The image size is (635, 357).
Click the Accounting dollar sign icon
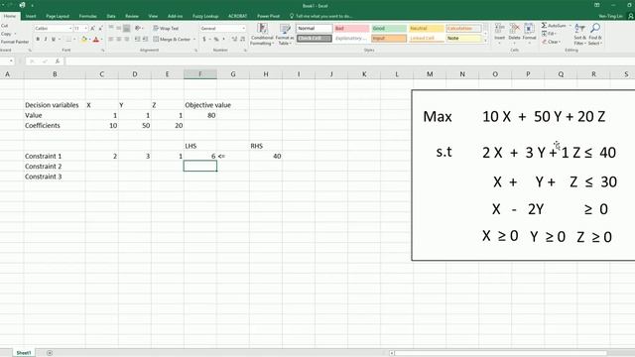(204, 40)
